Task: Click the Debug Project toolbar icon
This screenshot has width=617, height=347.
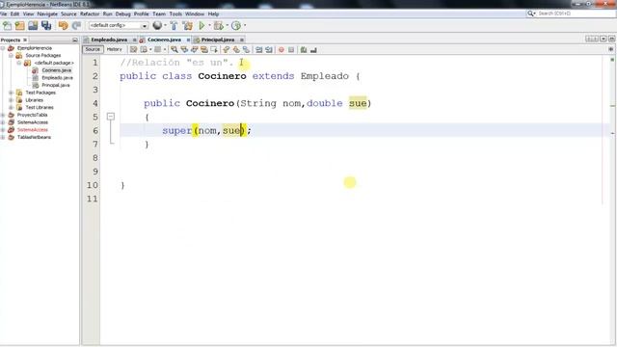Action: point(219,26)
